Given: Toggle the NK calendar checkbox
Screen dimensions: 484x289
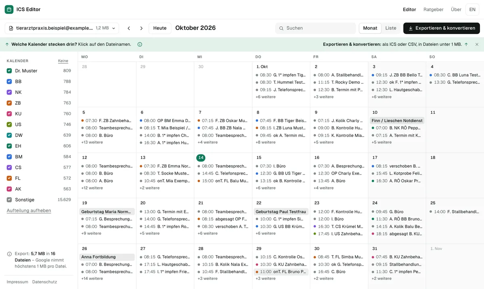Looking at the screenshot, I should pyautogui.click(x=9, y=92).
